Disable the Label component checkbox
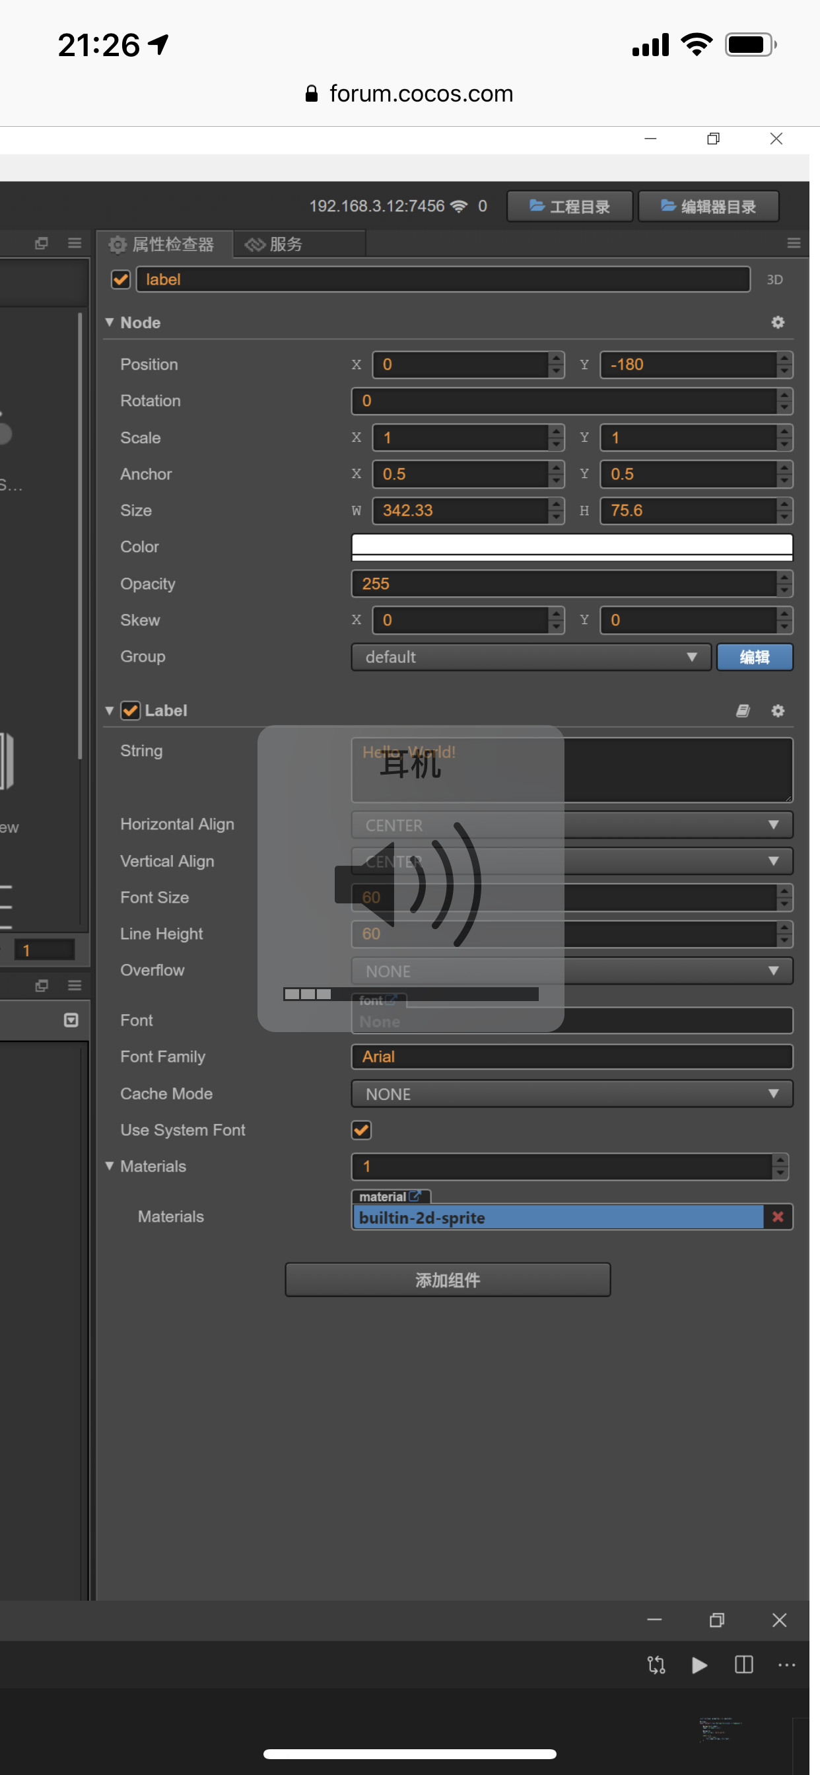The image size is (820, 1775). pyautogui.click(x=130, y=711)
